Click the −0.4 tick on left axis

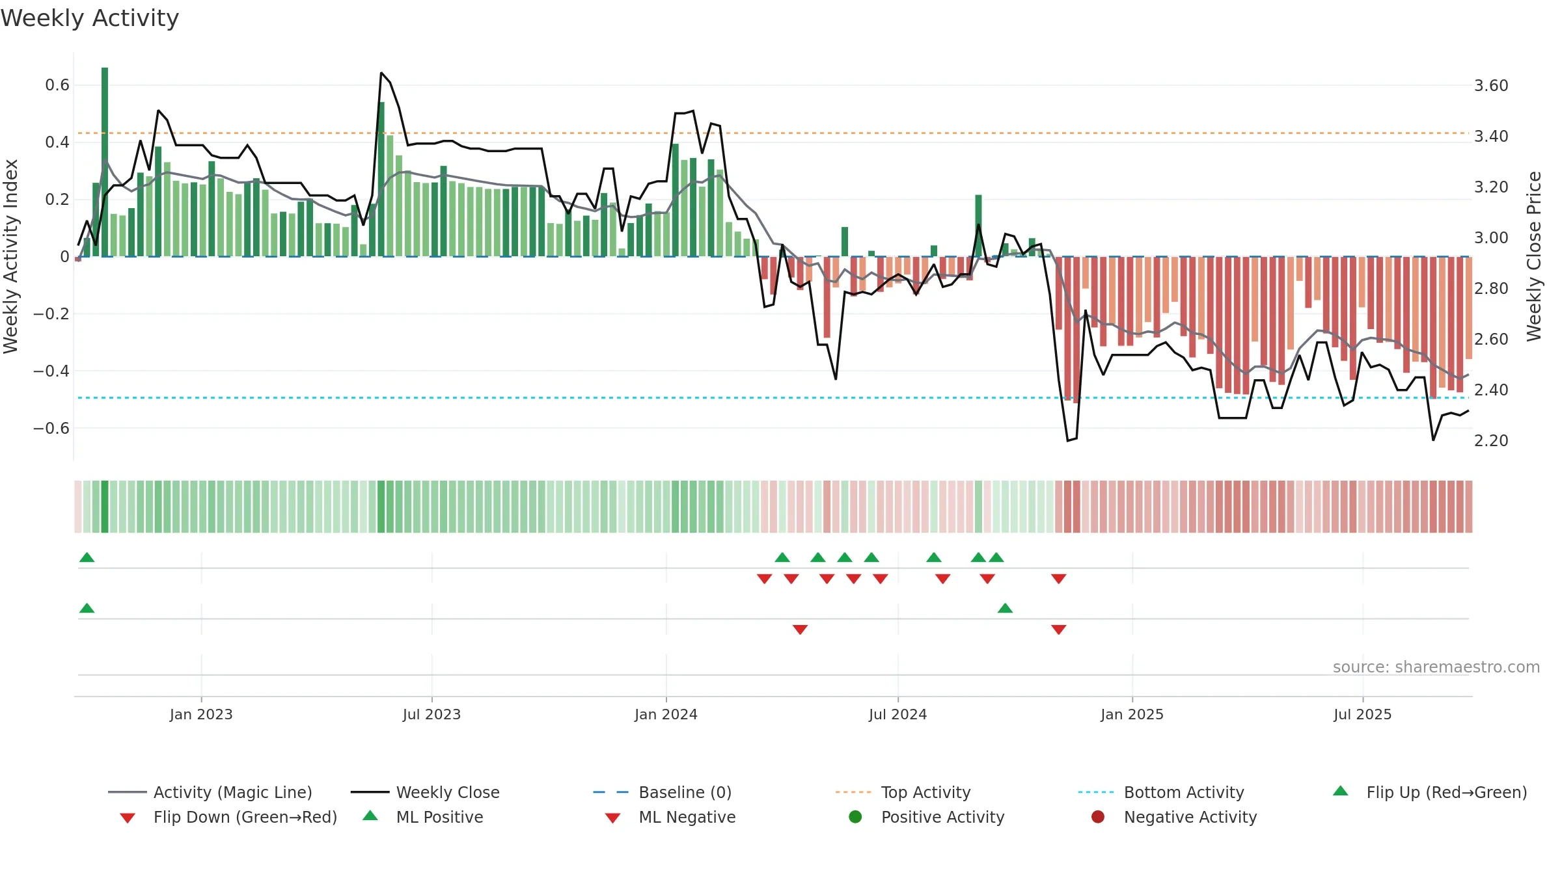pos(51,371)
